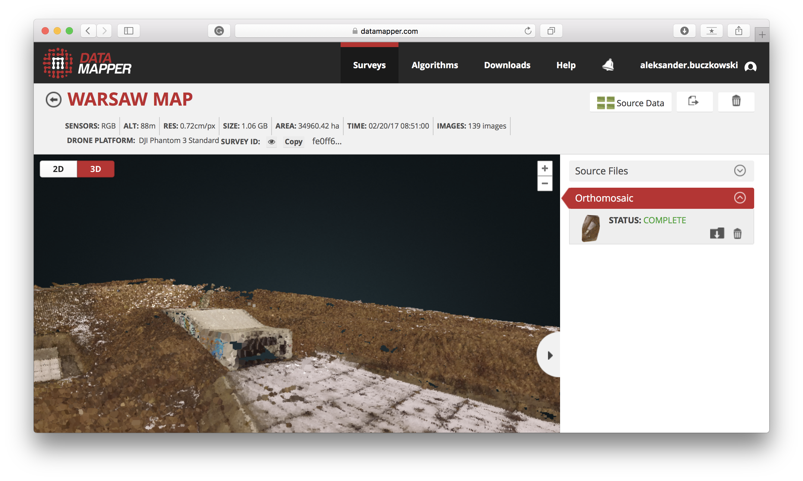Zoom out the map view
Image resolution: width=803 pixels, height=481 pixels.
click(545, 183)
